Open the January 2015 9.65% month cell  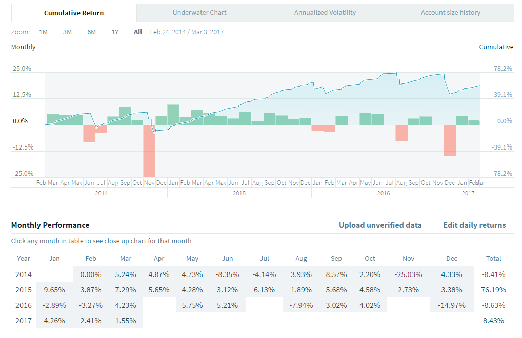tap(54, 289)
